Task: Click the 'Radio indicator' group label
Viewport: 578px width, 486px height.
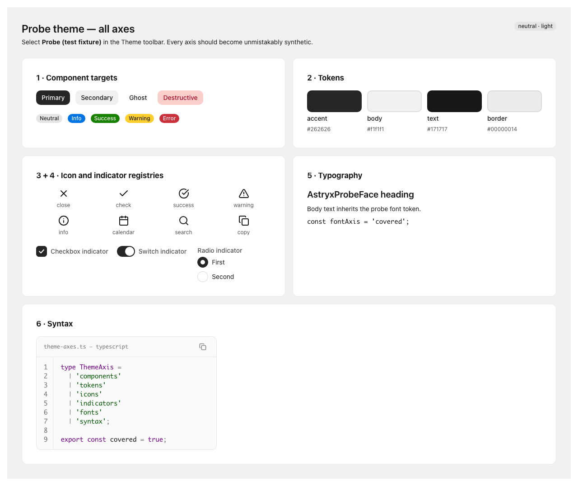Action: coord(220,250)
